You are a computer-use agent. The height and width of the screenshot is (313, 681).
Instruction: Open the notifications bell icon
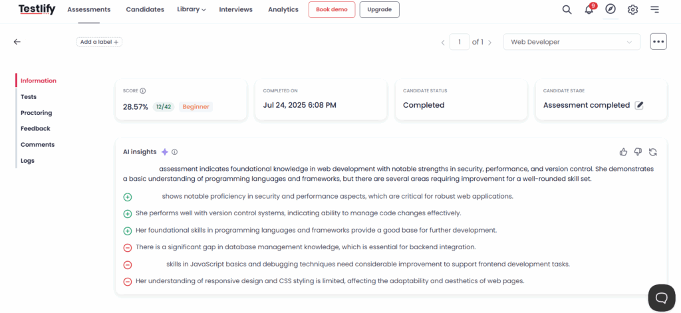coord(589,9)
